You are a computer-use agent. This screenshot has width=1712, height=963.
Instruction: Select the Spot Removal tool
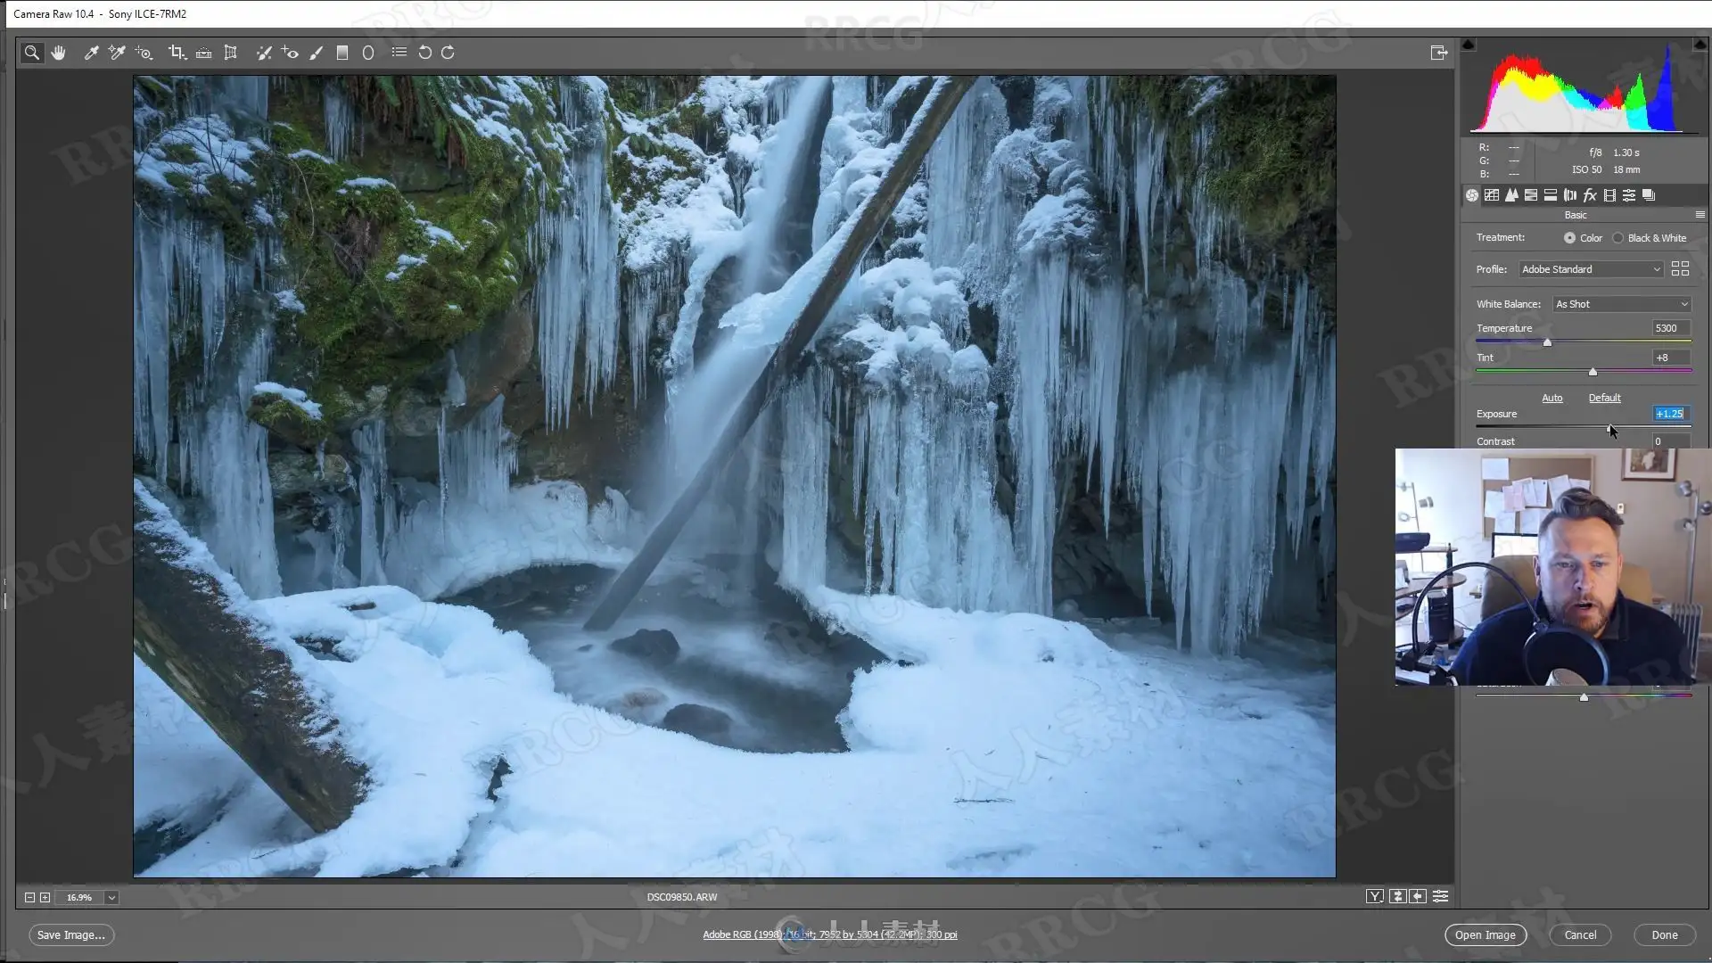(x=264, y=53)
